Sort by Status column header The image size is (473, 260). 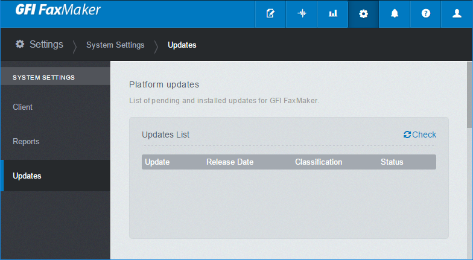[x=392, y=162]
